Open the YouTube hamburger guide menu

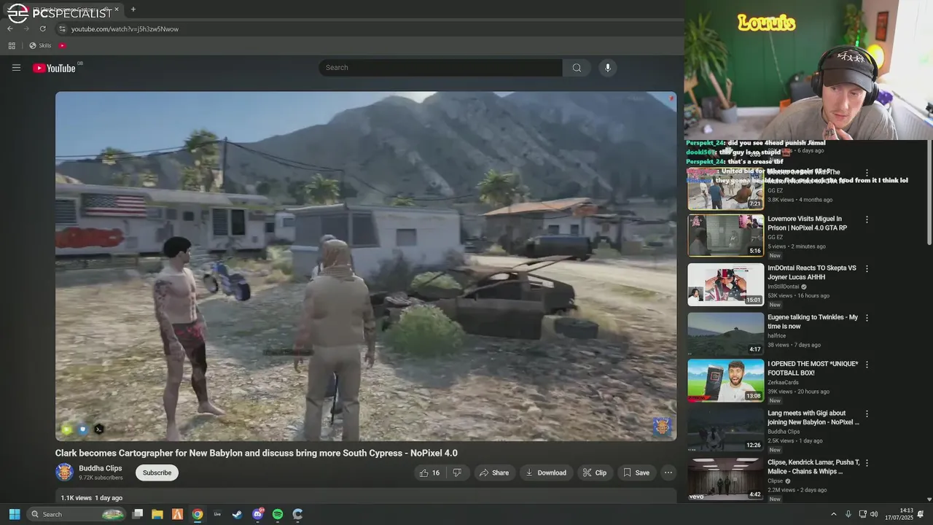click(x=16, y=68)
